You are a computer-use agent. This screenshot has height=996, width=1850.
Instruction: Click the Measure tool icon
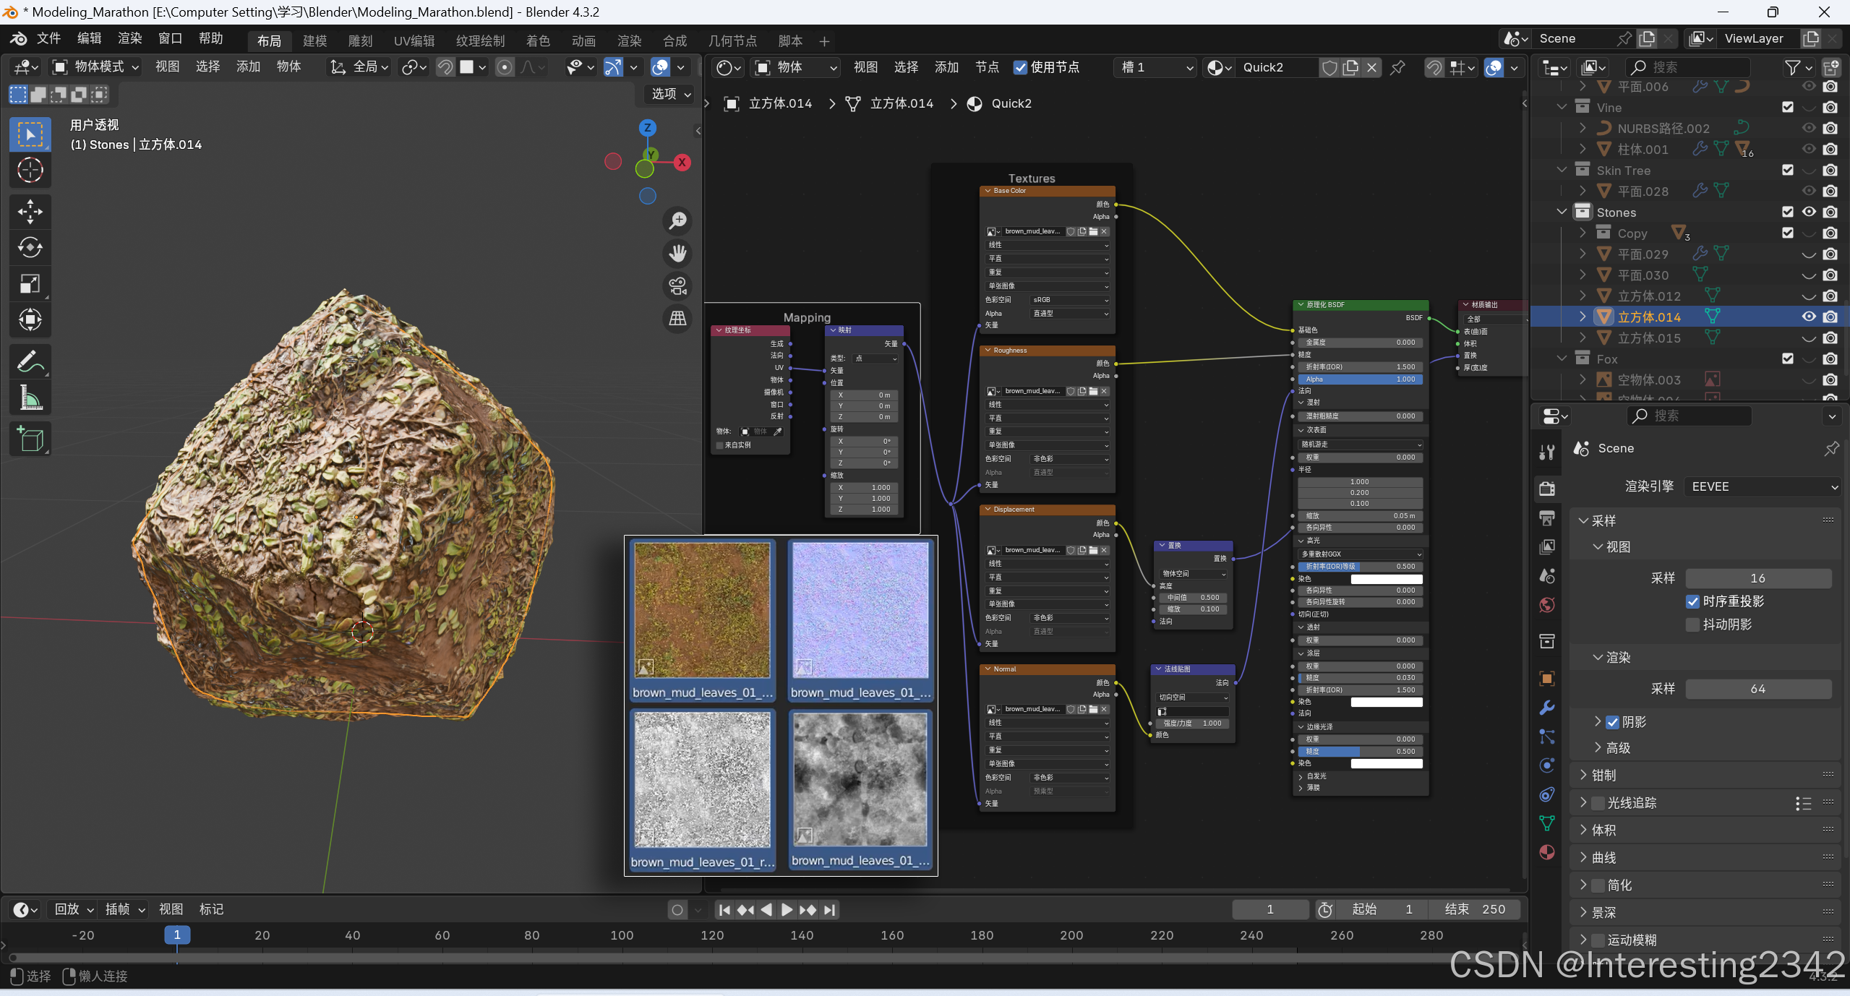30,398
